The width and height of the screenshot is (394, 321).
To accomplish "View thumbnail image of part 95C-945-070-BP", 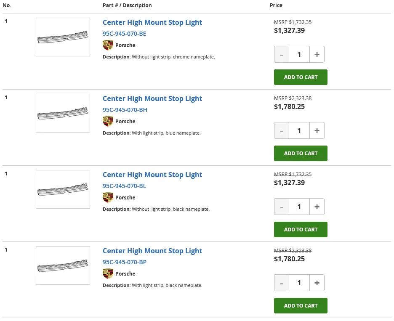I will pos(63,265).
